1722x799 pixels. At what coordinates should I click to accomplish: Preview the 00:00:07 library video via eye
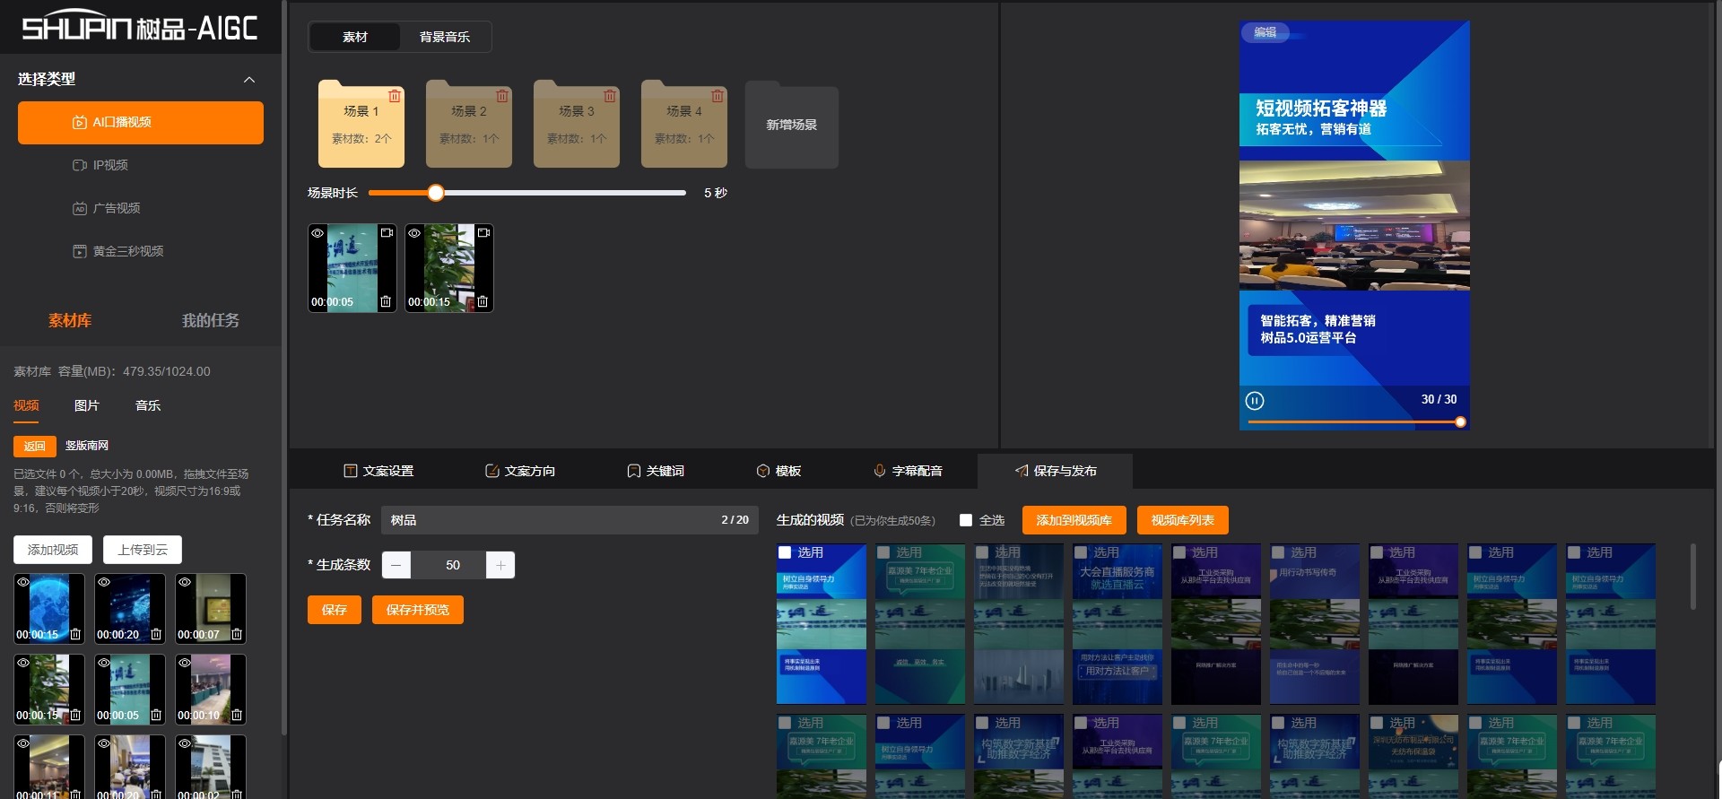pos(185,583)
